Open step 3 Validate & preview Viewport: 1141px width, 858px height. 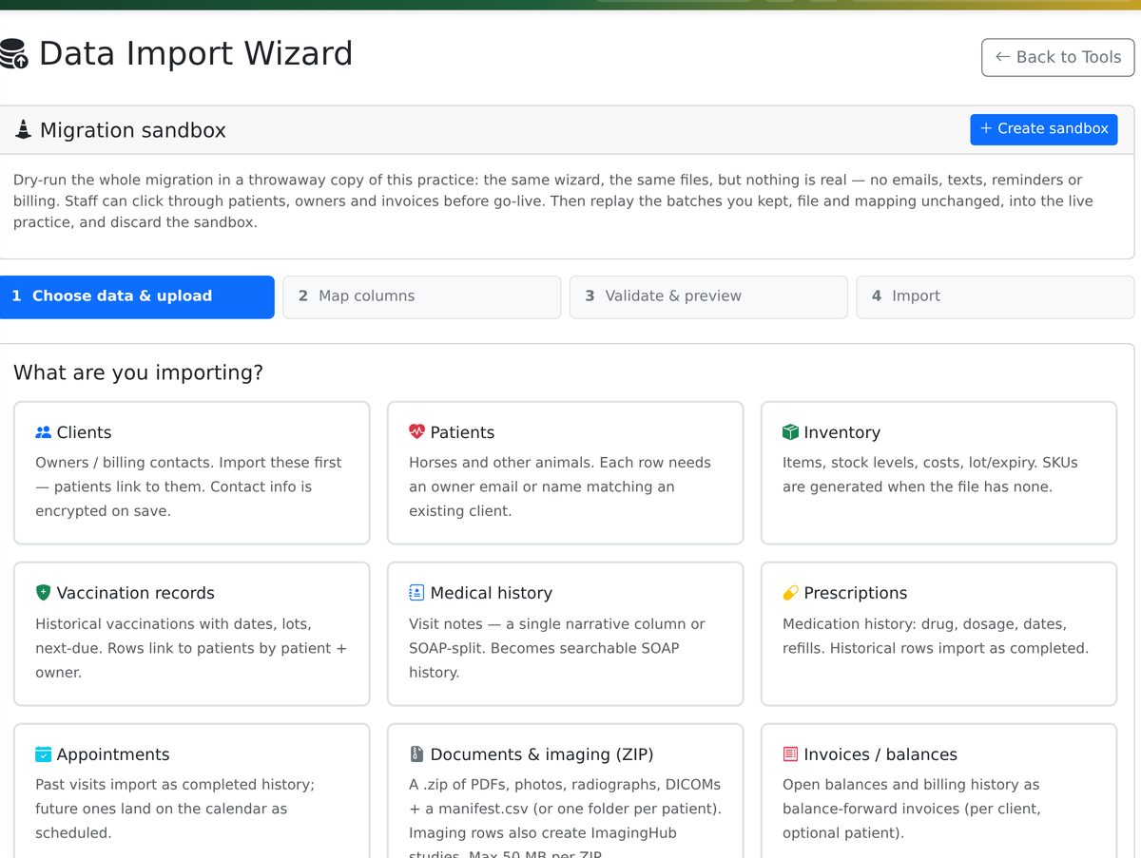click(708, 296)
